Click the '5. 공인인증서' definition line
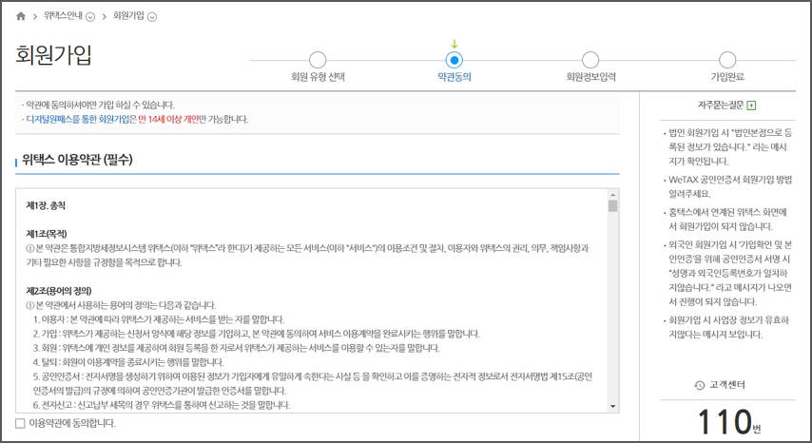Screen dimensions: 812x443 [313, 383]
